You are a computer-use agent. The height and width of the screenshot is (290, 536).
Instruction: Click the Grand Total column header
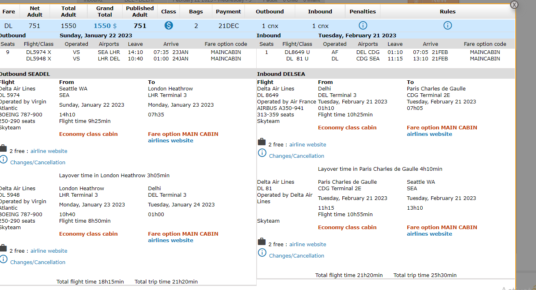click(105, 11)
